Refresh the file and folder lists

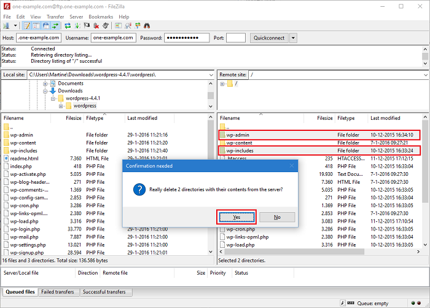(x=68, y=26)
